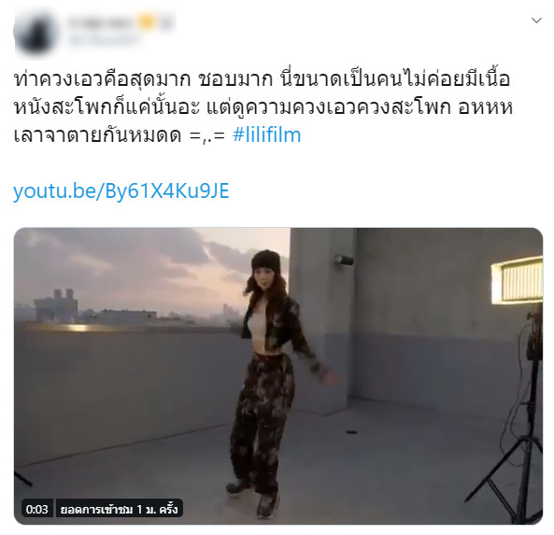Click the blurred user handle under name
This screenshot has width=554, height=535.
coord(103,40)
